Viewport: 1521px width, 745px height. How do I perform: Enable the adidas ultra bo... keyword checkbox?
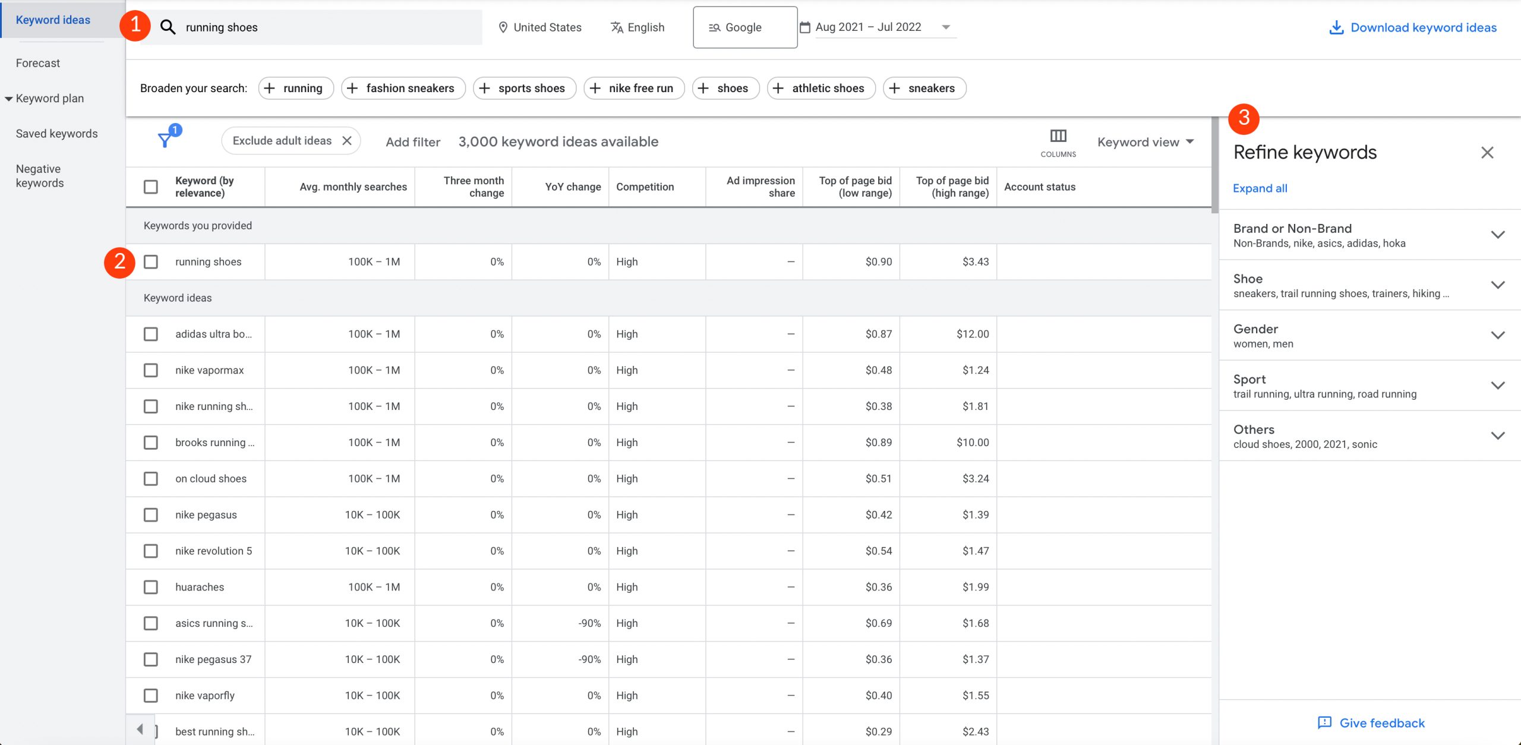pos(150,334)
